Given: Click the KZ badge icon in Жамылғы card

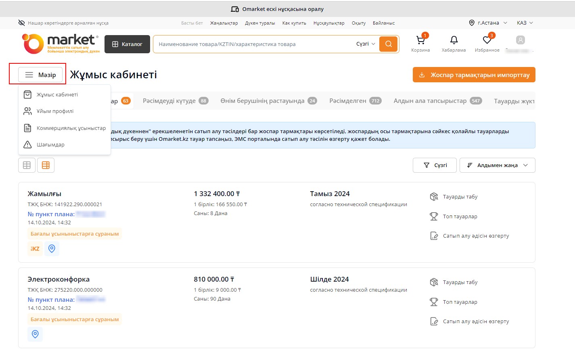Looking at the screenshot, I should [35, 249].
